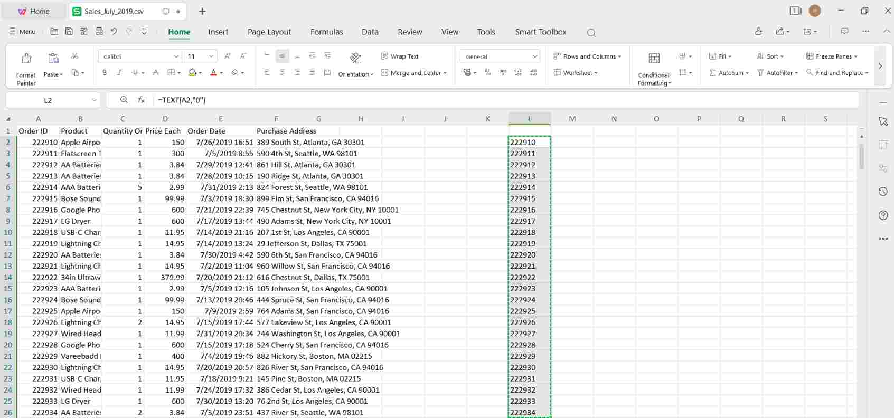The image size is (894, 418).
Task: Apply strikethrough formatting
Action: tap(156, 72)
